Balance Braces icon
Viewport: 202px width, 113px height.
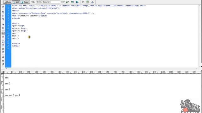coord(3,28)
